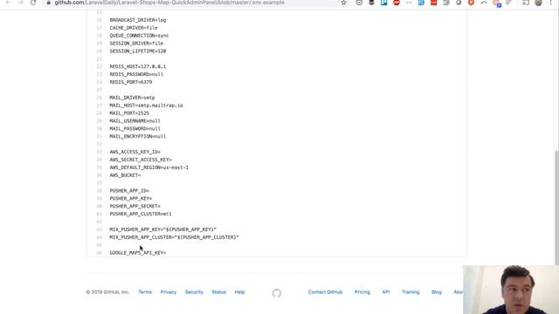The height and width of the screenshot is (314, 559).
Task: Click the page vertical scrollbar thumb
Action: click(x=556, y=208)
